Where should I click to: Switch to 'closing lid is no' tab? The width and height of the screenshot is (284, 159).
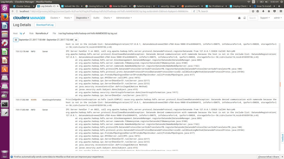coord(96,6)
